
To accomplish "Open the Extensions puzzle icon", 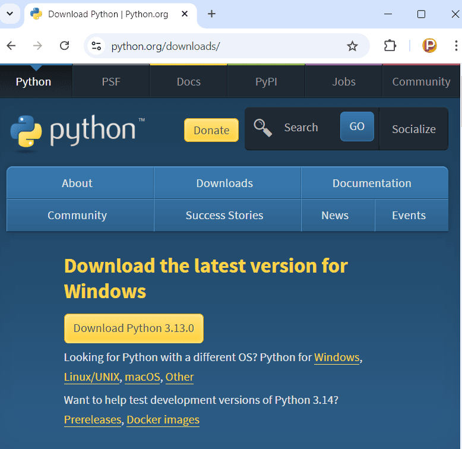I will [390, 46].
